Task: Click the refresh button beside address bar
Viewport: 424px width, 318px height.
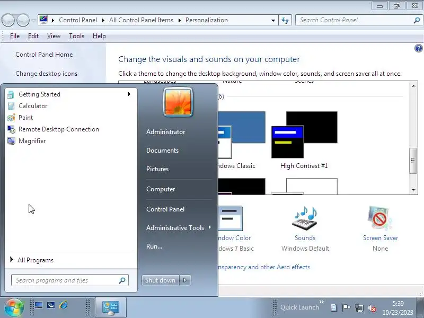Action: click(285, 20)
